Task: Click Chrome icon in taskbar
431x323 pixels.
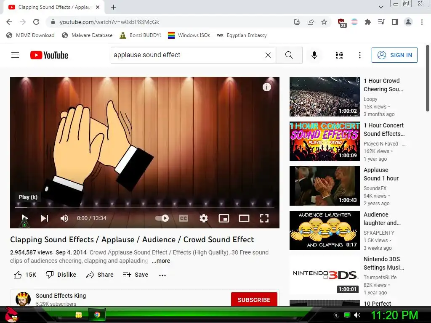Action: click(97, 315)
